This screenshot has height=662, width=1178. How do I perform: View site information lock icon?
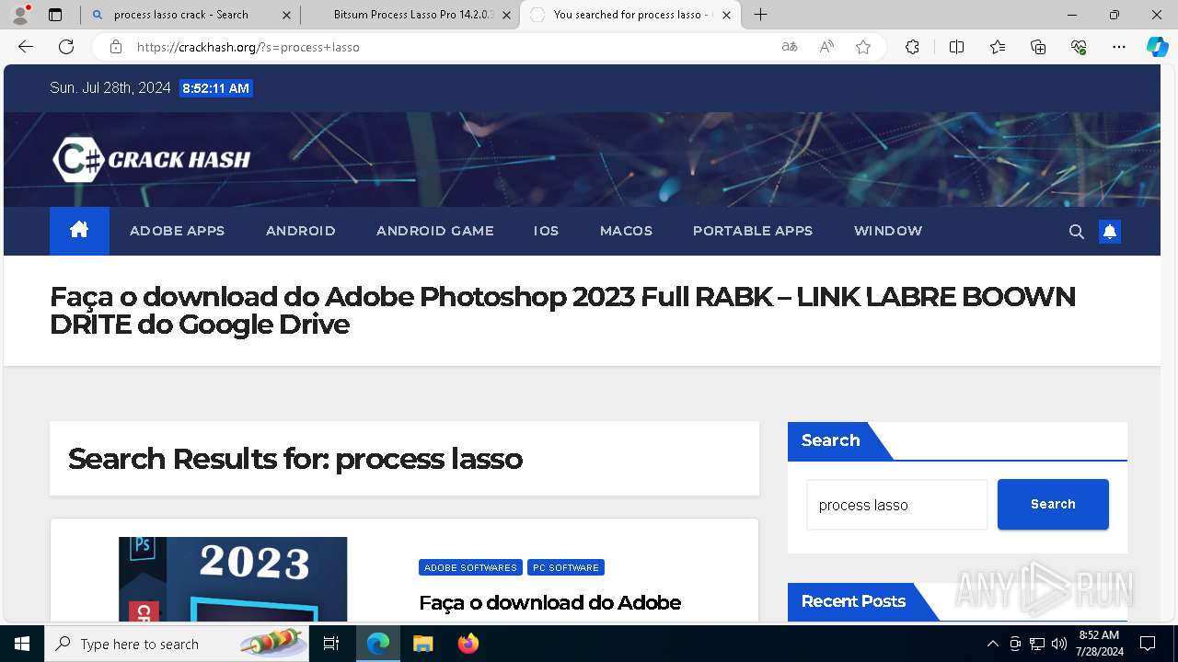coord(115,47)
